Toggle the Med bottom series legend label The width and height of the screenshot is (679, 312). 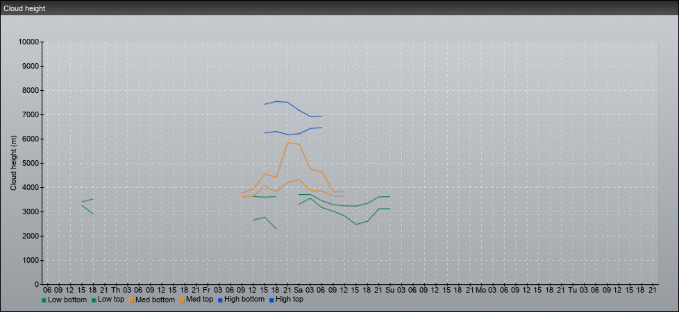155,300
